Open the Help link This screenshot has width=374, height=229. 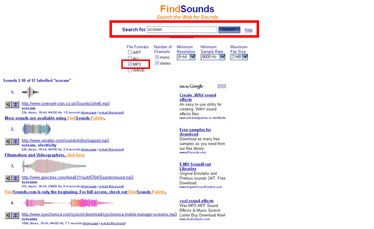pos(249,30)
